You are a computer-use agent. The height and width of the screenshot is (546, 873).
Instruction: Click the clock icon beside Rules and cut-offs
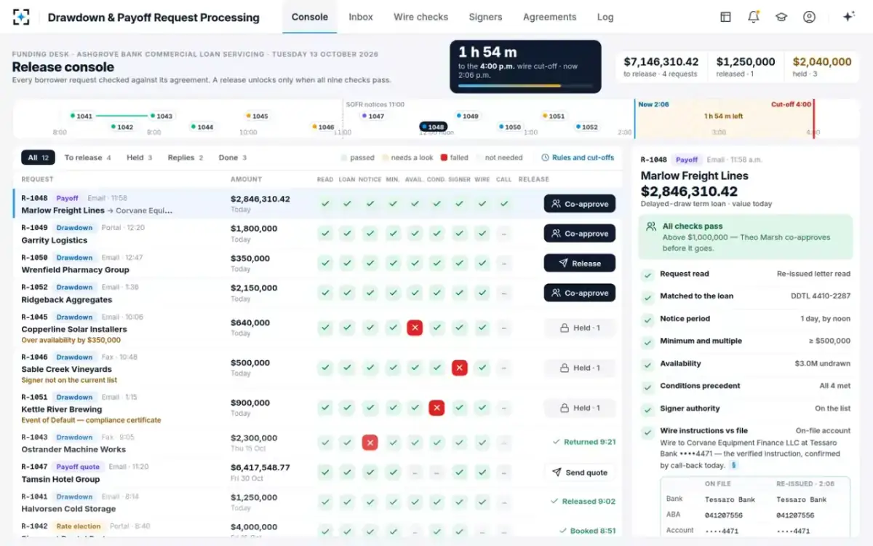coord(546,157)
